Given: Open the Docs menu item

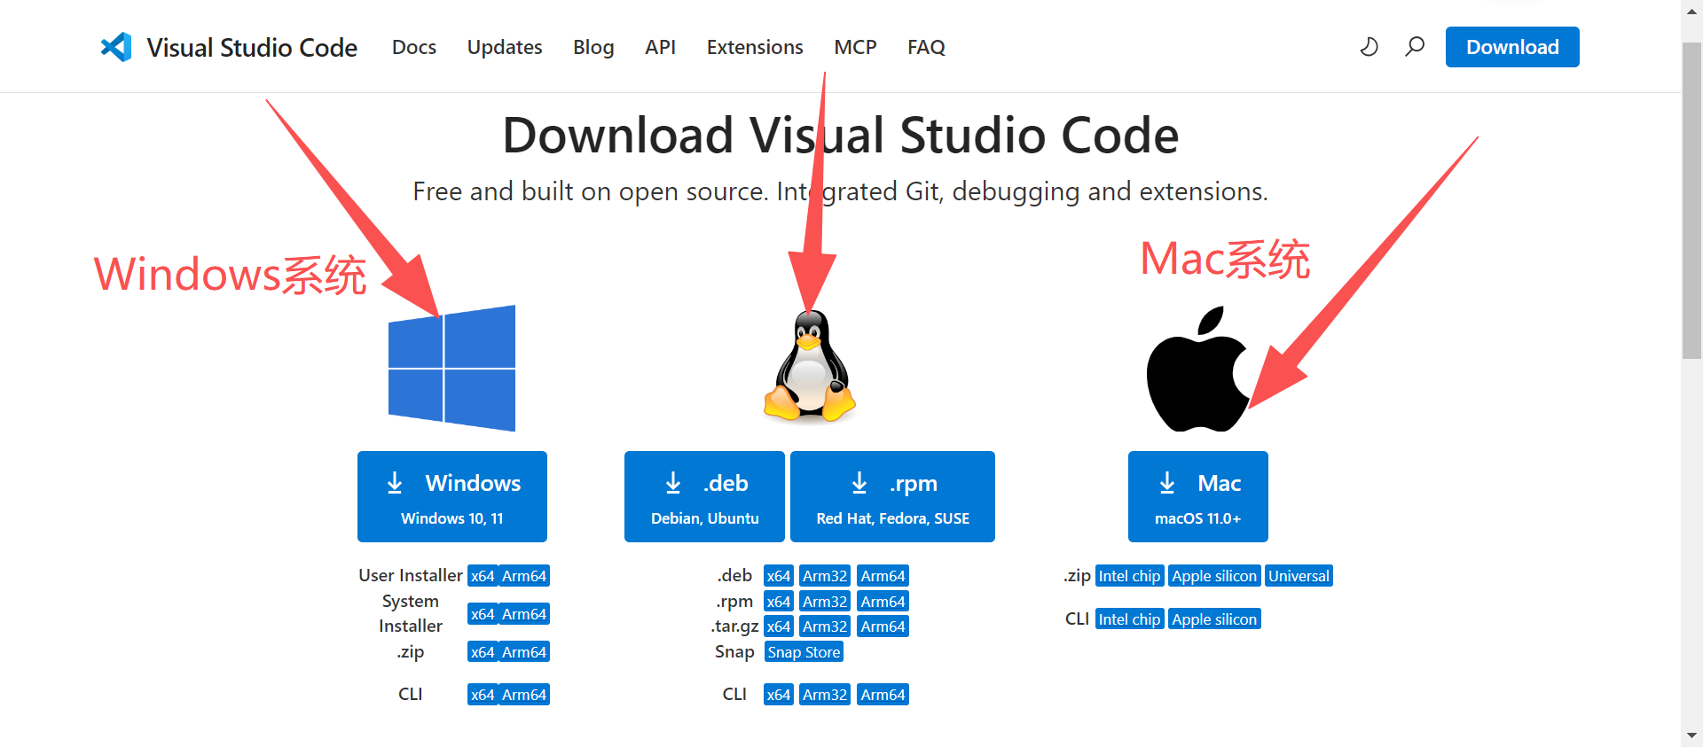Looking at the screenshot, I should point(414,47).
